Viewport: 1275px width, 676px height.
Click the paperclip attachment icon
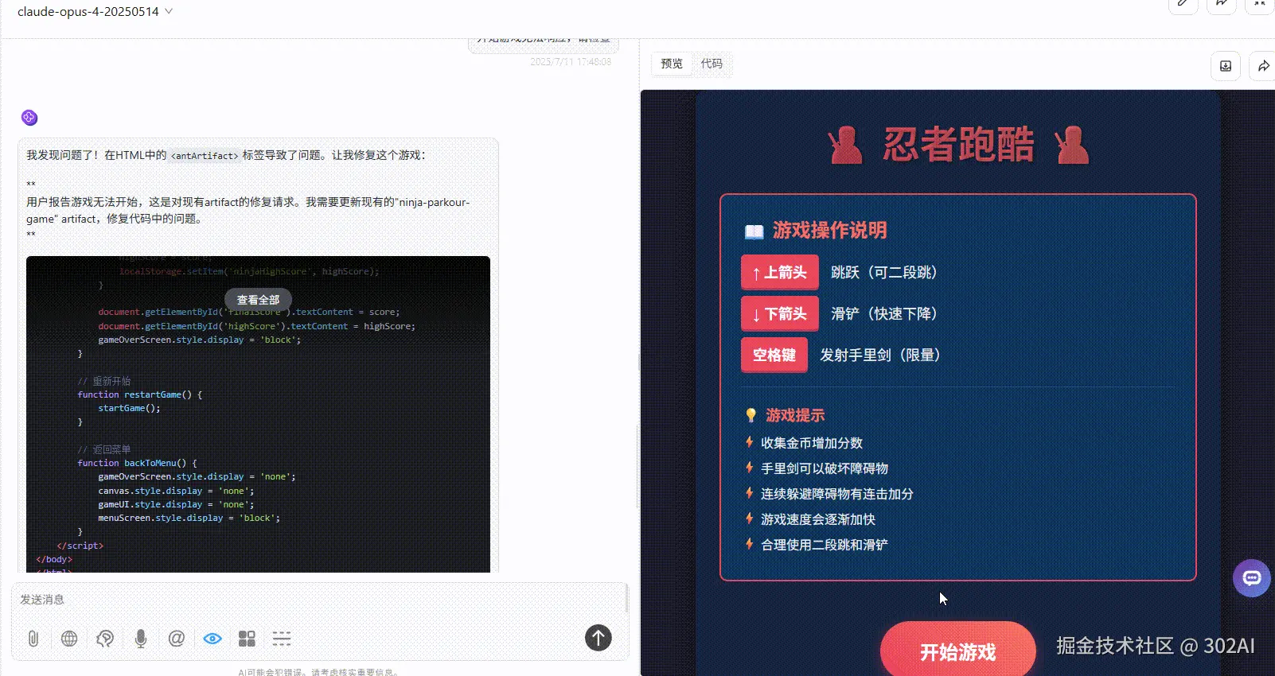(33, 639)
